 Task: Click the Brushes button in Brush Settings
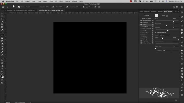click(x=147, y=15)
